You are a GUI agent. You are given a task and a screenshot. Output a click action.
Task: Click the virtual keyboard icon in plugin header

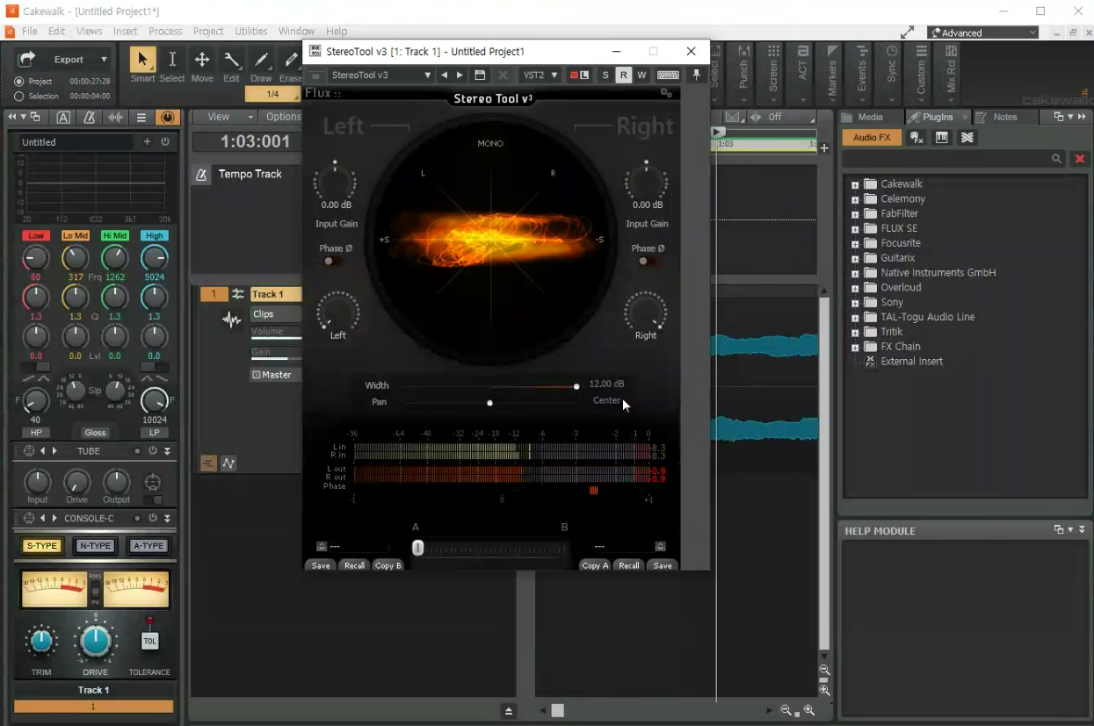coord(668,75)
